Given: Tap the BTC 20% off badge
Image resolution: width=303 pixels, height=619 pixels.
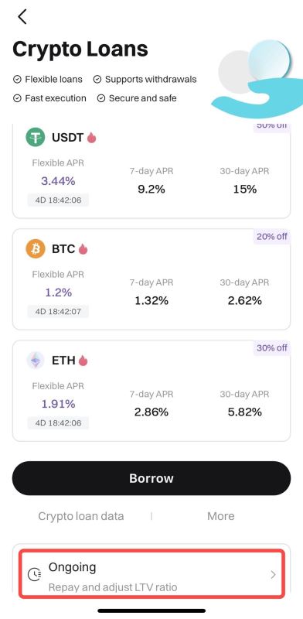Looking at the screenshot, I should 272,237.
